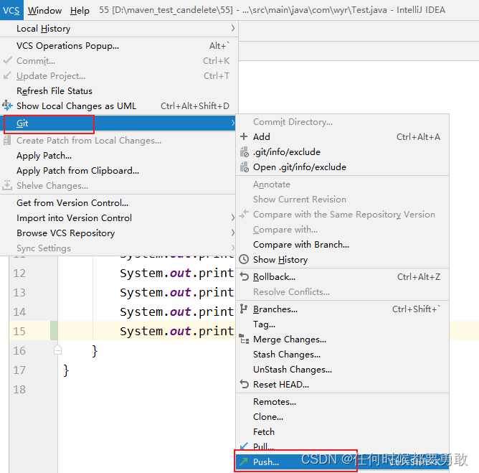Click the Show History clock icon
The image size is (479, 473).
coord(244,259)
